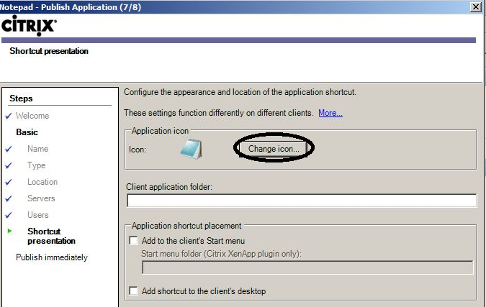Click the checkmark icon beside Servers
The width and height of the screenshot is (486, 307).
[x=9, y=198]
